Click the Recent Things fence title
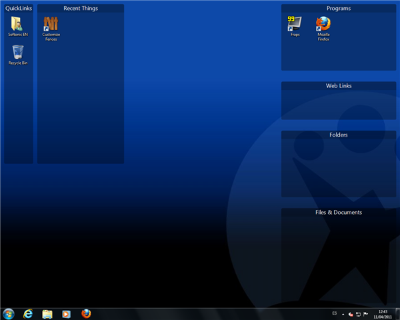The height and width of the screenshot is (320, 400). (x=81, y=9)
